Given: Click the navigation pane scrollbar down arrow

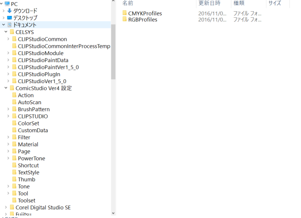Looking at the screenshot, I should pos(113,213).
